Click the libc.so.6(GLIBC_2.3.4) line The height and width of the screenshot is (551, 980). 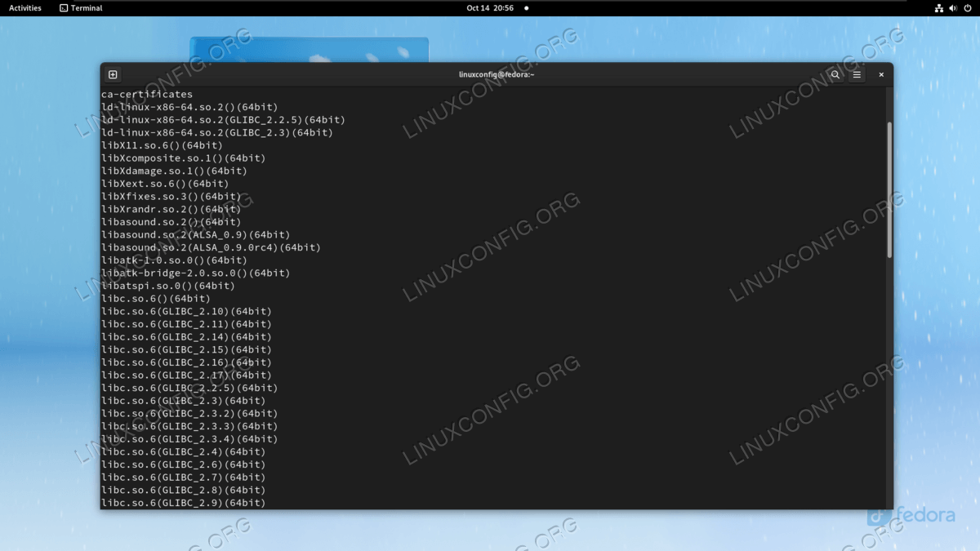click(x=189, y=439)
